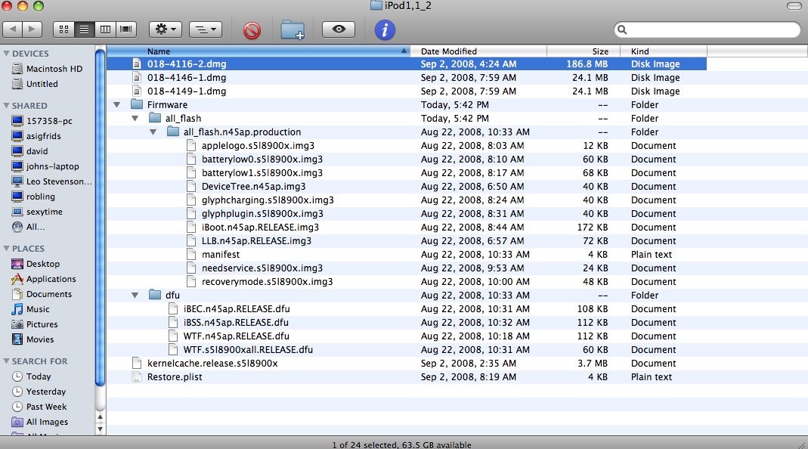The height and width of the screenshot is (449, 808).
Task: Open shared computer david
Action: (x=30, y=151)
